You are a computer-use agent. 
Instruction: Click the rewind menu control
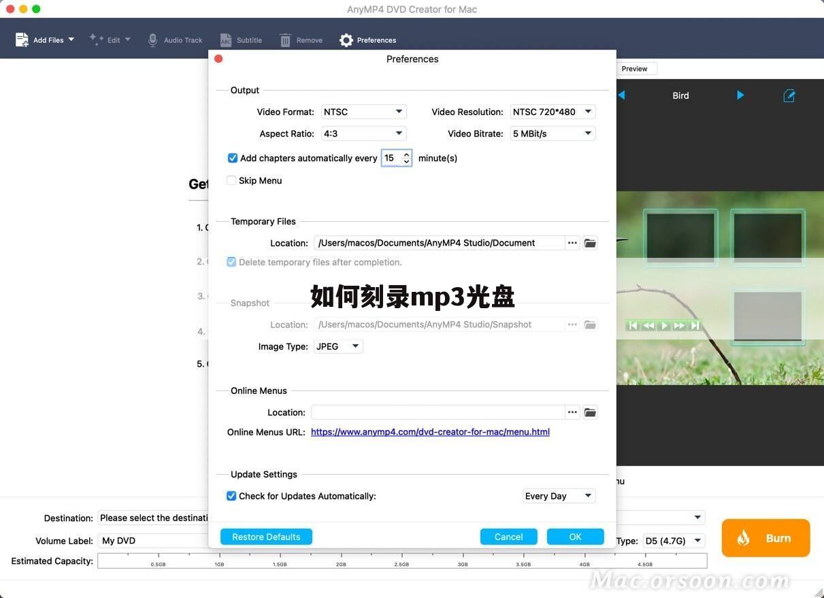[649, 326]
